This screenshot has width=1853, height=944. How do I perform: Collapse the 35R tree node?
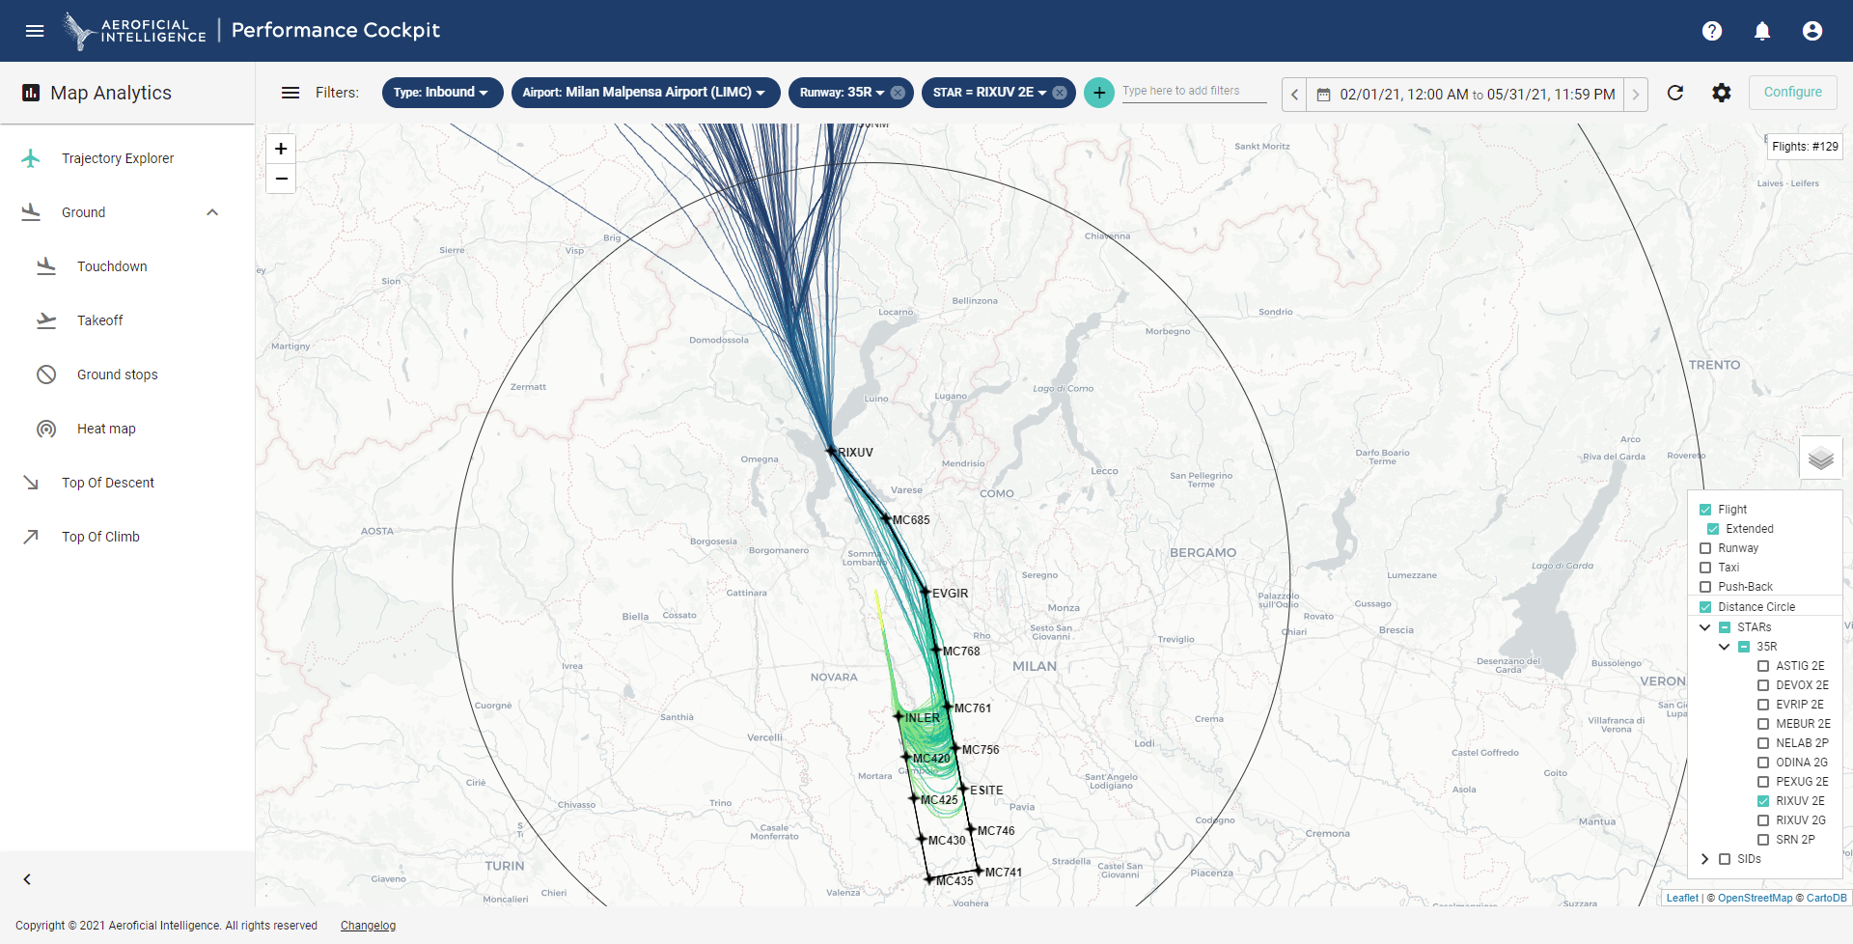(1725, 647)
